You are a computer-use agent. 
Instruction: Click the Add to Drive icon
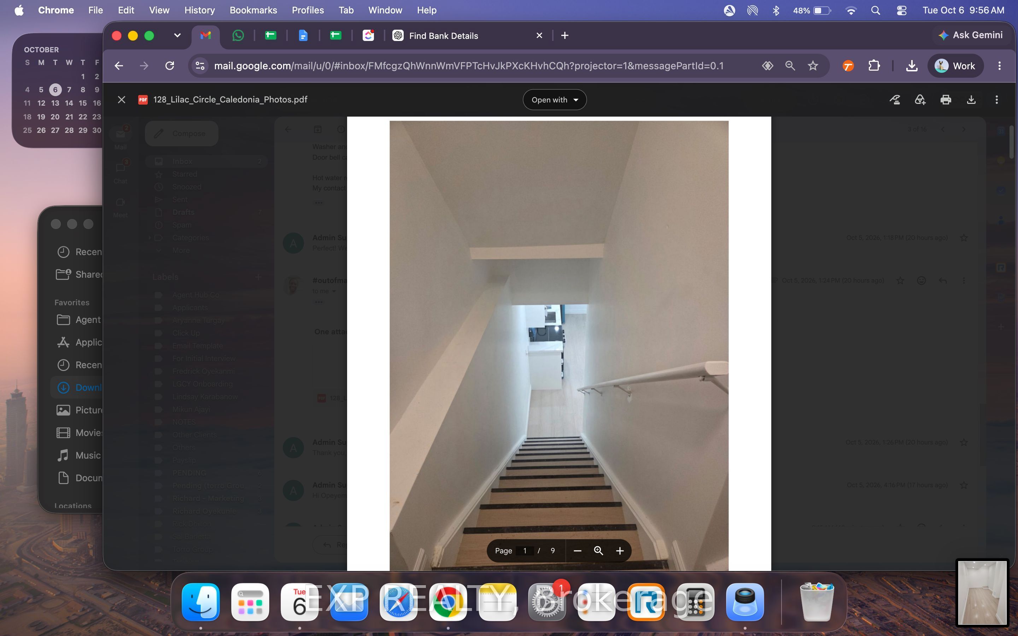click(920, 100)
